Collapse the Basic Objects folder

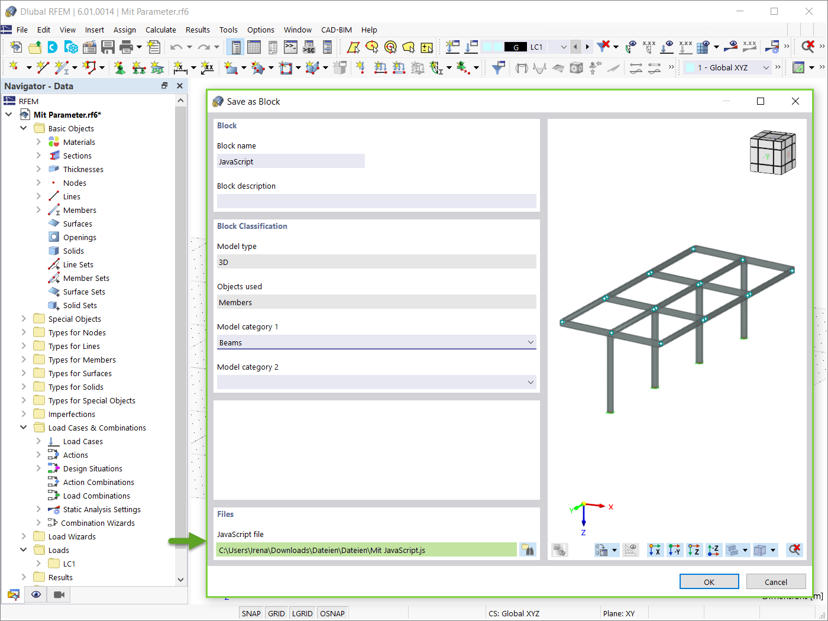point(24,128)
